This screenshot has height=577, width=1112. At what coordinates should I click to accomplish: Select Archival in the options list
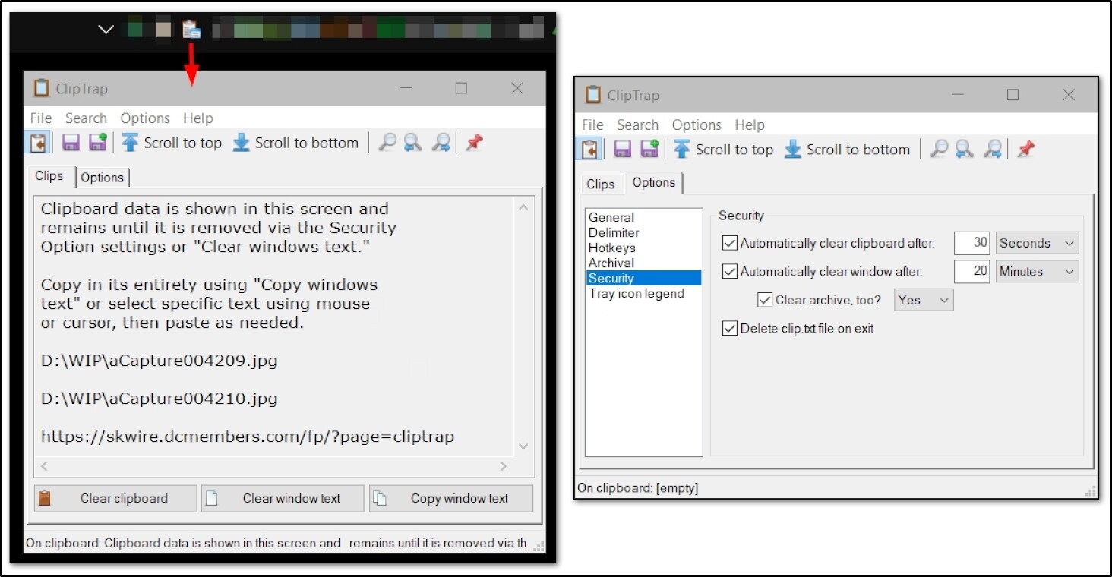click(611, 263)
